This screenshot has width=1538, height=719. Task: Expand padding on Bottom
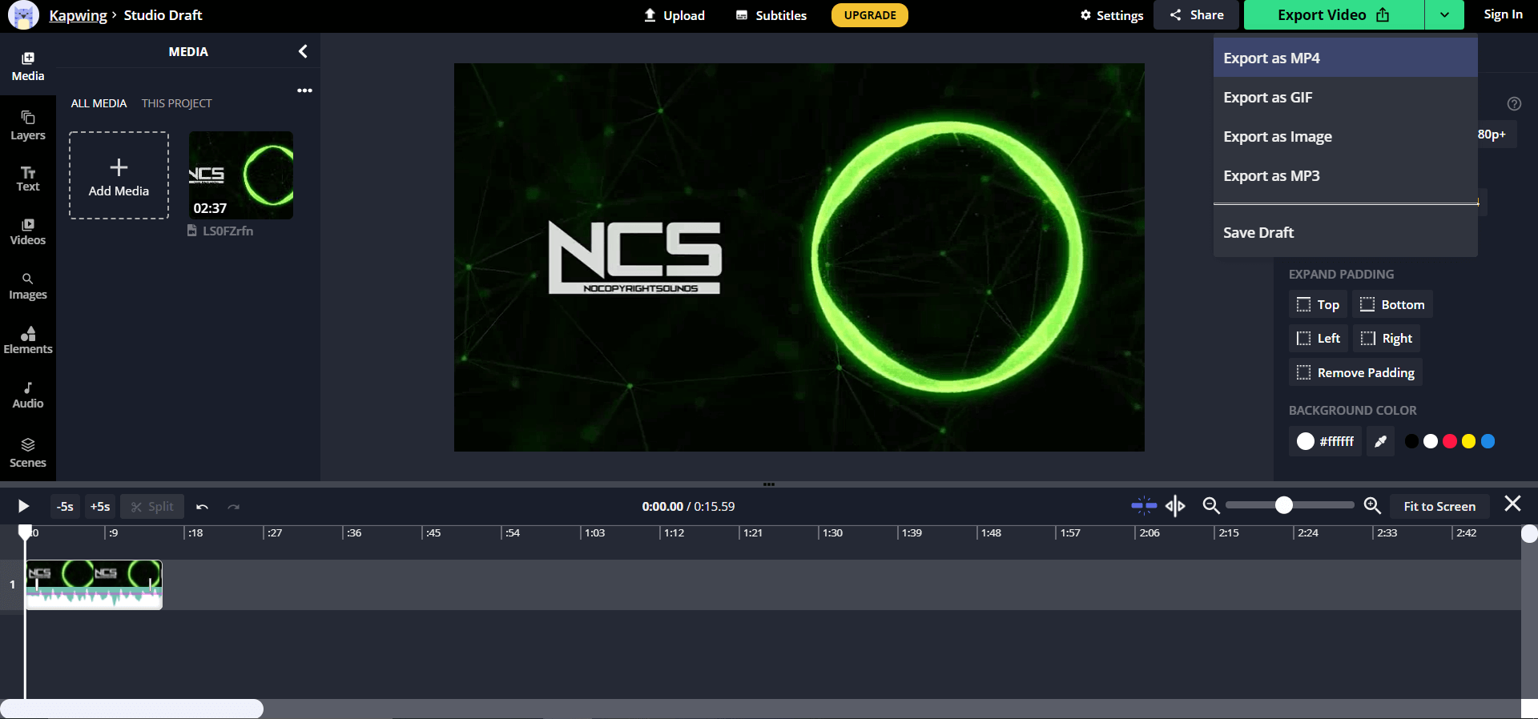(1393, 304)
